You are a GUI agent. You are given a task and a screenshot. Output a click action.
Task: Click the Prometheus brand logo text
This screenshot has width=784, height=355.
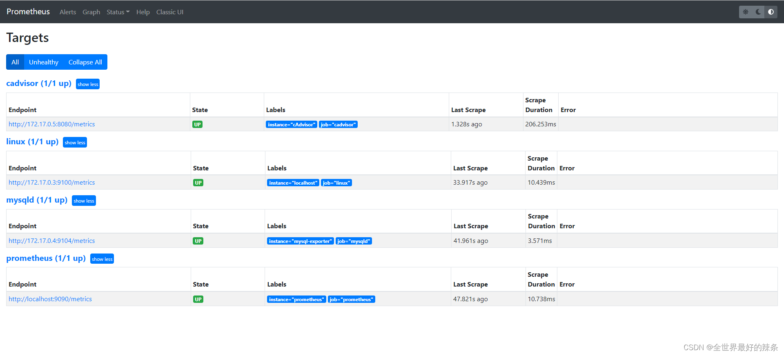[28, 11]
